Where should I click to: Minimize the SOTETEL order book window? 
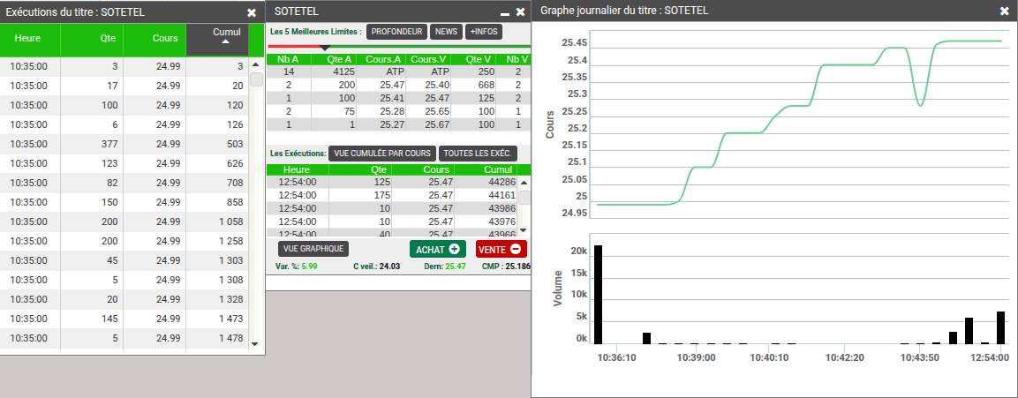coord(504,13)
